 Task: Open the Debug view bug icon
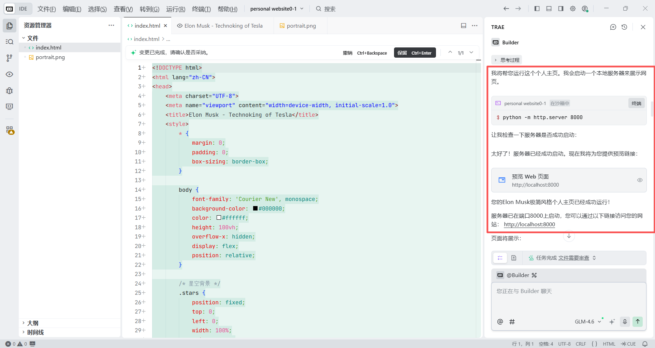(10, 90)
